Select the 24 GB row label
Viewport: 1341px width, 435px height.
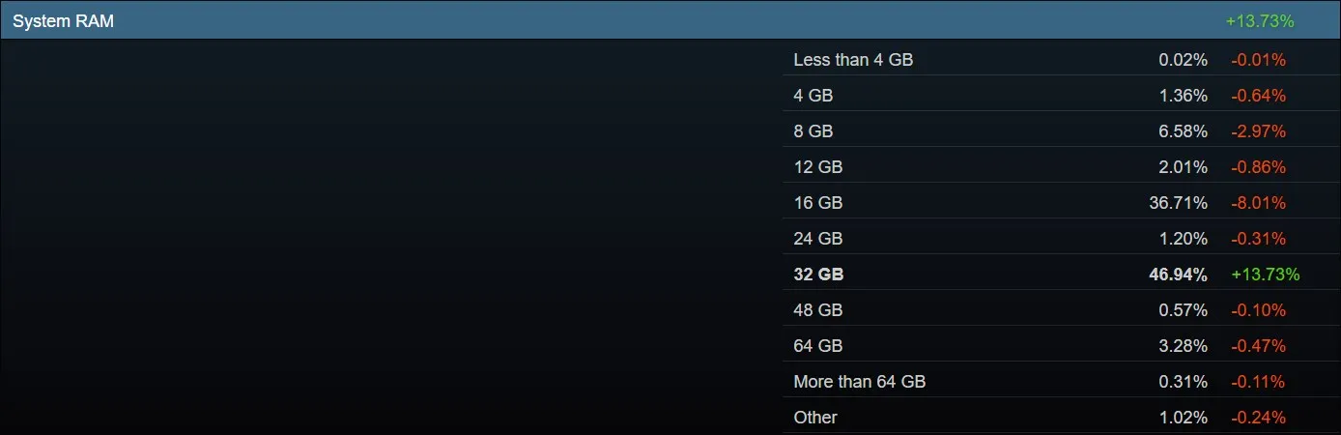point(818,239)
